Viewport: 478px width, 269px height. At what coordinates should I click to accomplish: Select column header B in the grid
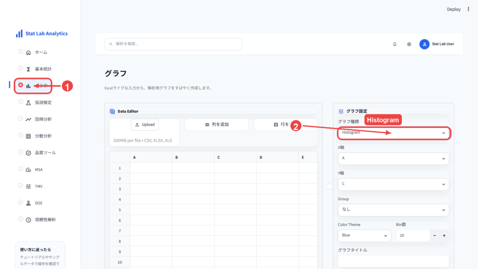click(193, 157)
